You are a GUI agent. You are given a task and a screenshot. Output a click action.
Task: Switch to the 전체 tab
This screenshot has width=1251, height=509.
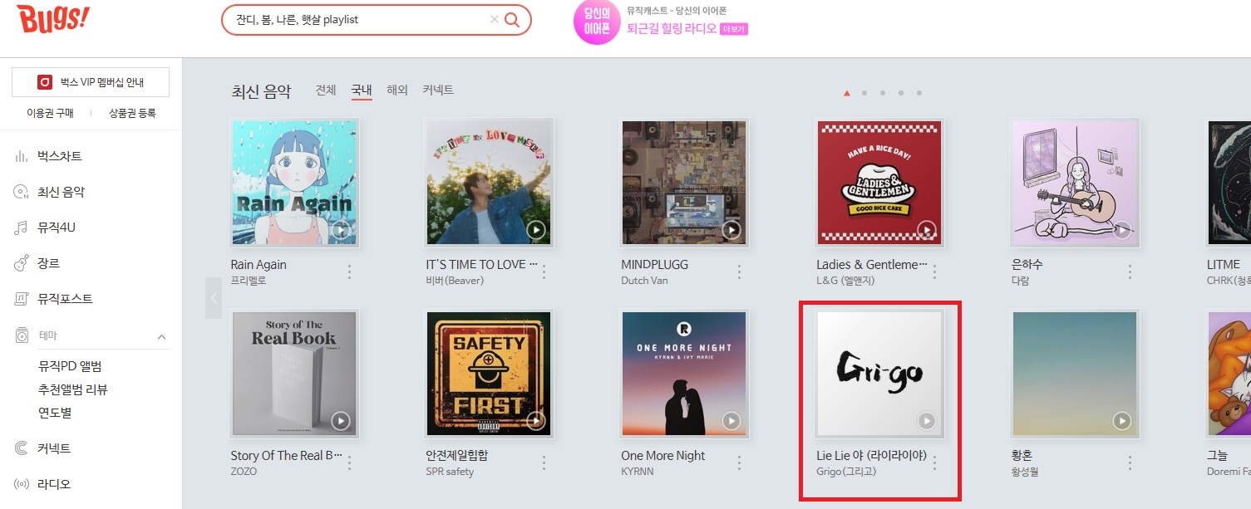tap(326, 90)
